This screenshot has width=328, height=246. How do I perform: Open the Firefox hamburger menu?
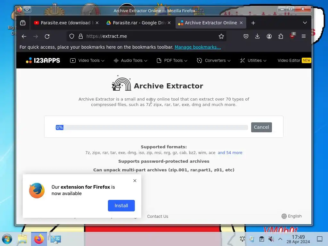(304, 37)
